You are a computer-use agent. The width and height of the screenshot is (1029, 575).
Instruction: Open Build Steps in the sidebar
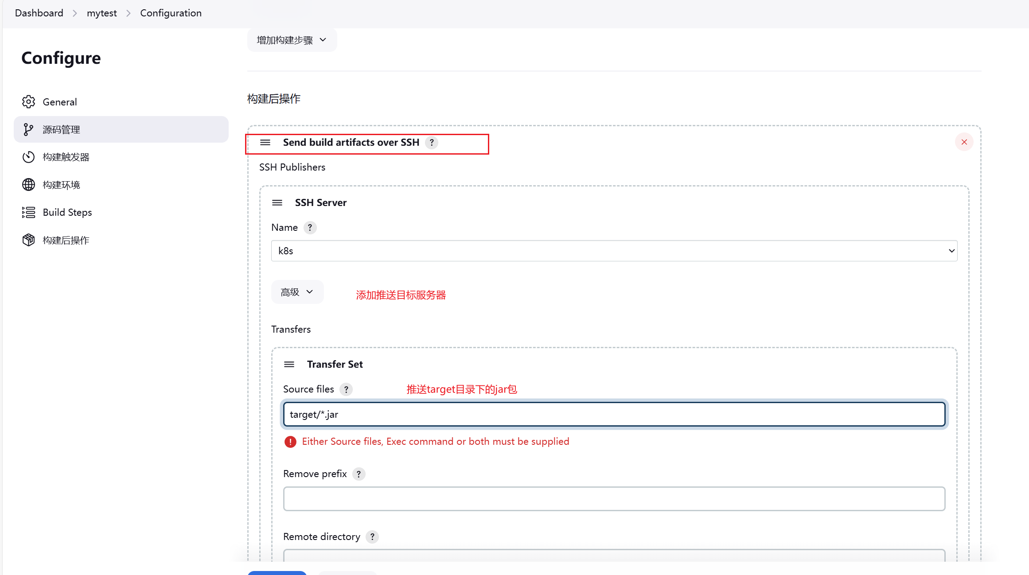click(x=121, y=212)
